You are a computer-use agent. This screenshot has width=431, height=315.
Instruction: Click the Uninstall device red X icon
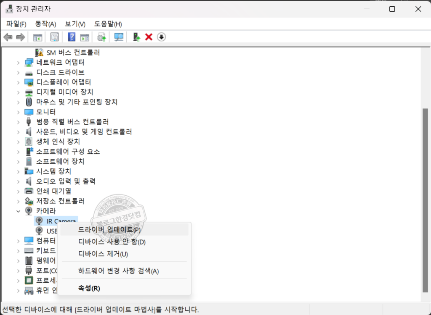tap(149, 37)
